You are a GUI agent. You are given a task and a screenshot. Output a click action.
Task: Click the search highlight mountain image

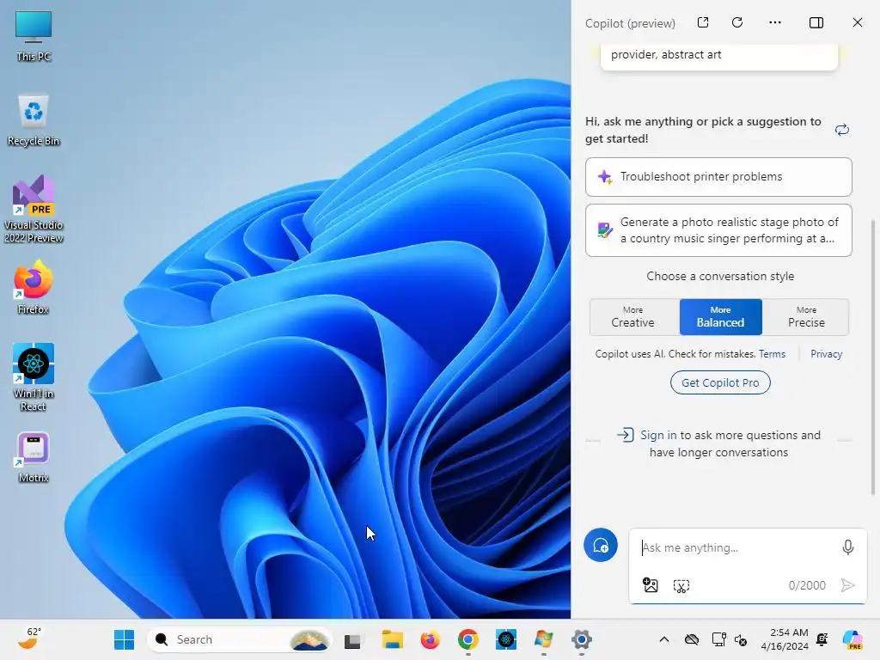pos(309,639)
